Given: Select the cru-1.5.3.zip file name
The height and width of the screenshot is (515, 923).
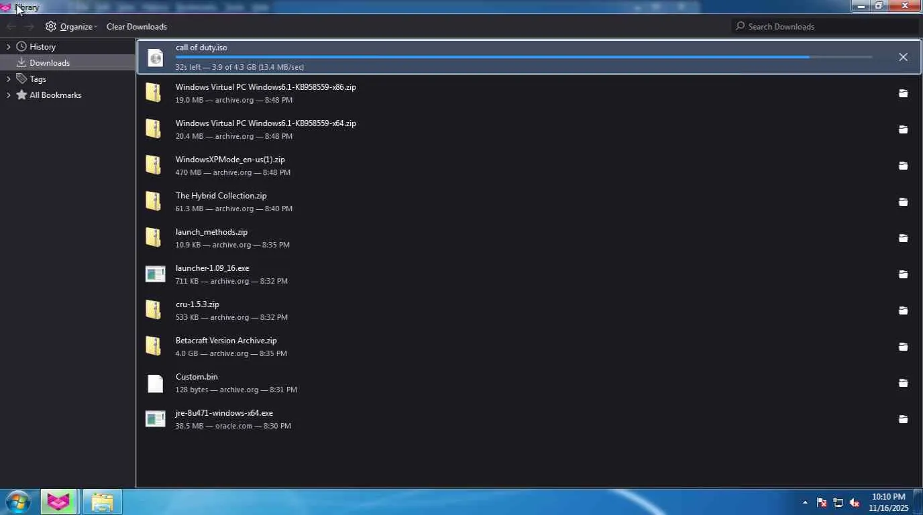Looking at the screenshot, I should point(197,304).
